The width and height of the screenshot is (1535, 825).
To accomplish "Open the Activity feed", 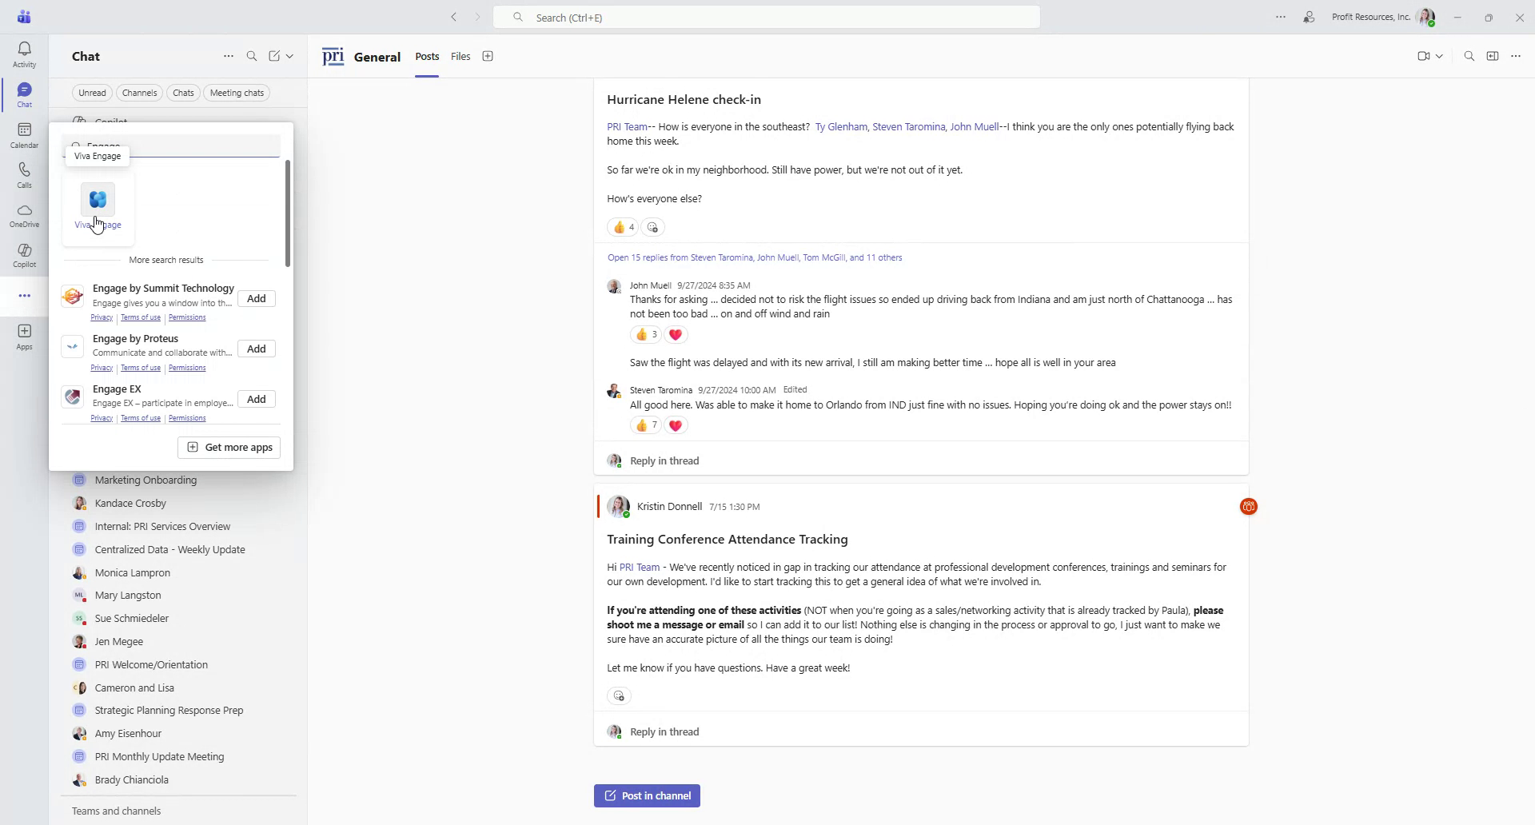I will tap(24, 53).
